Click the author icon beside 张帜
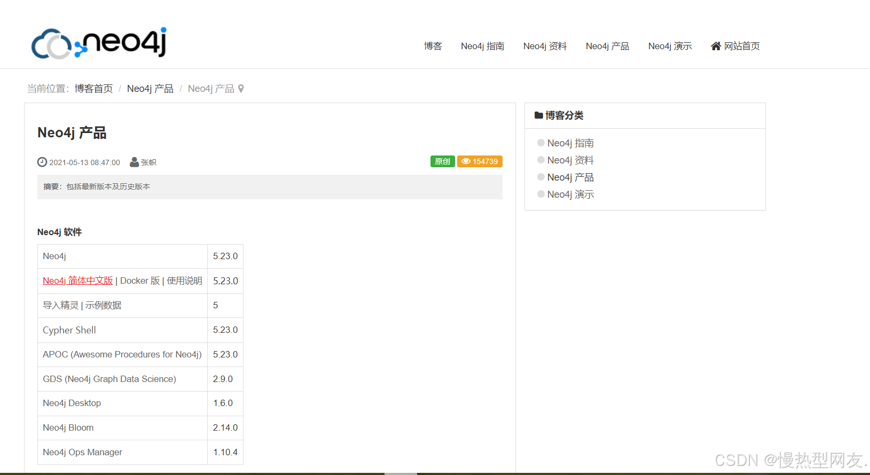 click(x=135, y=162)
